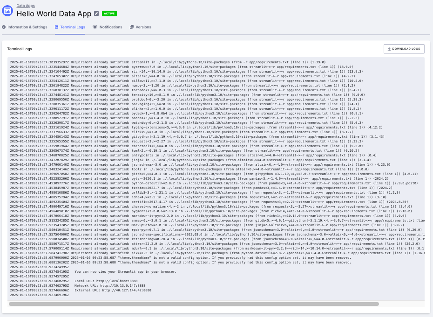Click the pencil edit icon beside app title
This screenshot has height=317, width=433.
pyautogui.click(x=96, y=14)
